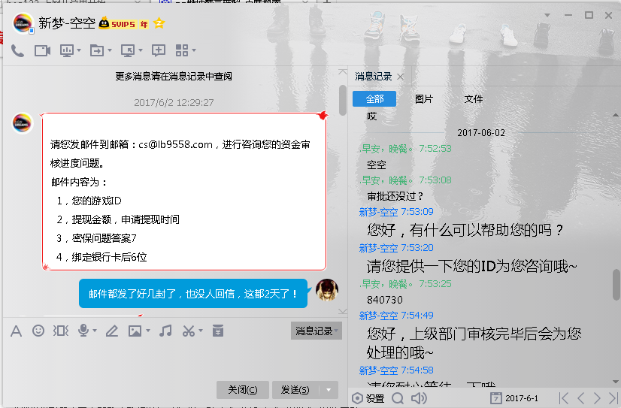Screen dimensions: 621x408
Task: Toggle the 消息记录 history panel button
Action: click(316, 331)
